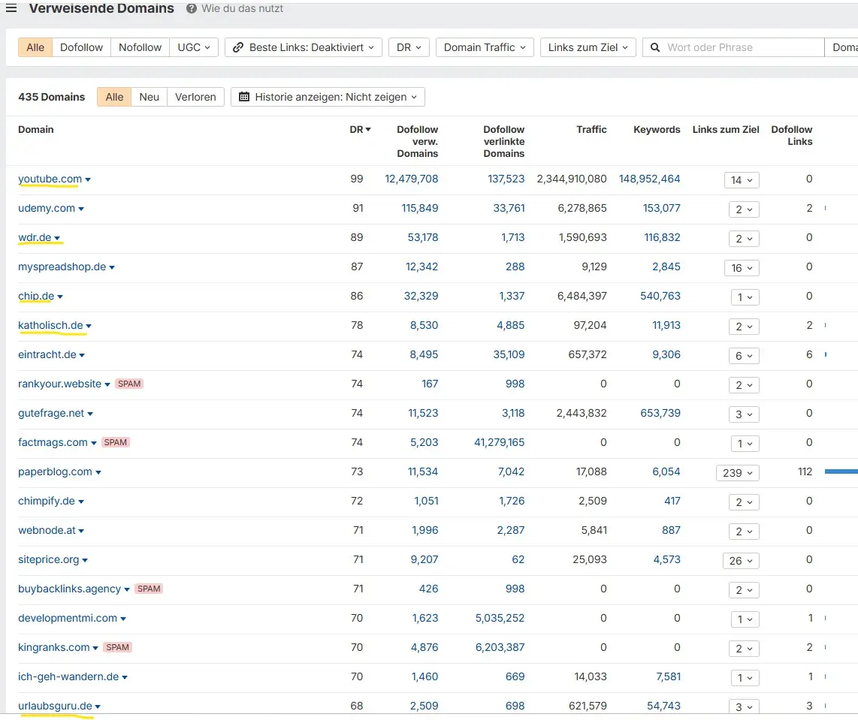
Task: Click the Dofollow Links column header
Action: click(x=792, y=136)
